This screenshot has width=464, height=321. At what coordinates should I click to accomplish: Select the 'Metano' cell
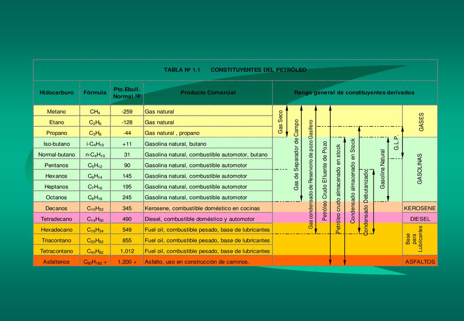pos(57,111)
